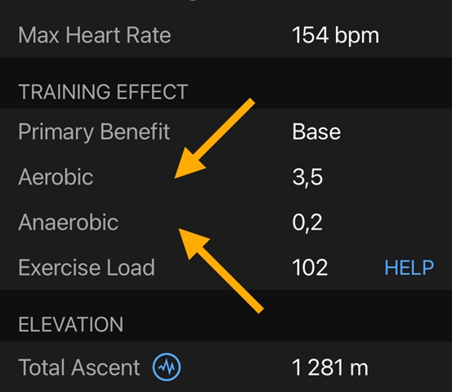452x392 pixels.
Task: Select the number 154 in heart rate
Action: [310, 35]
